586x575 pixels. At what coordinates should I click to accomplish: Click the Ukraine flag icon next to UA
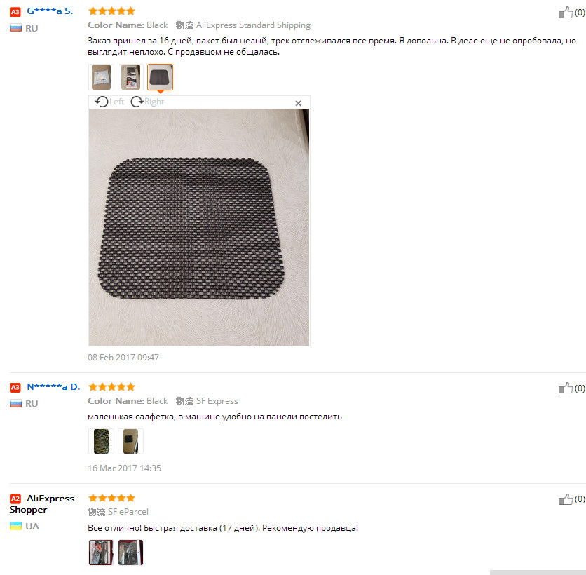coord(15,526)
